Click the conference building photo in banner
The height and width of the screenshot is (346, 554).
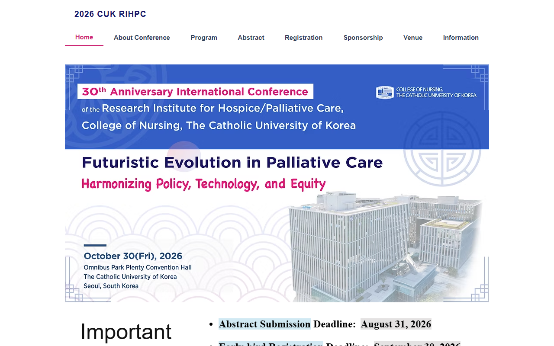click(385, 247)
